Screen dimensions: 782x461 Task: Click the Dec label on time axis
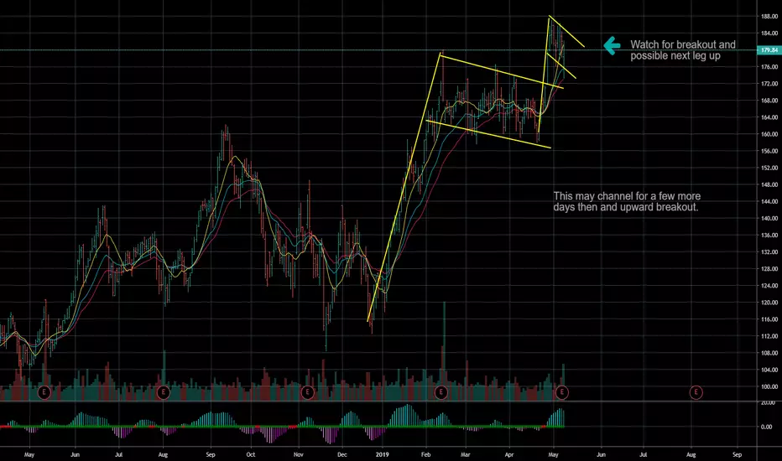(x=342, y=454)
